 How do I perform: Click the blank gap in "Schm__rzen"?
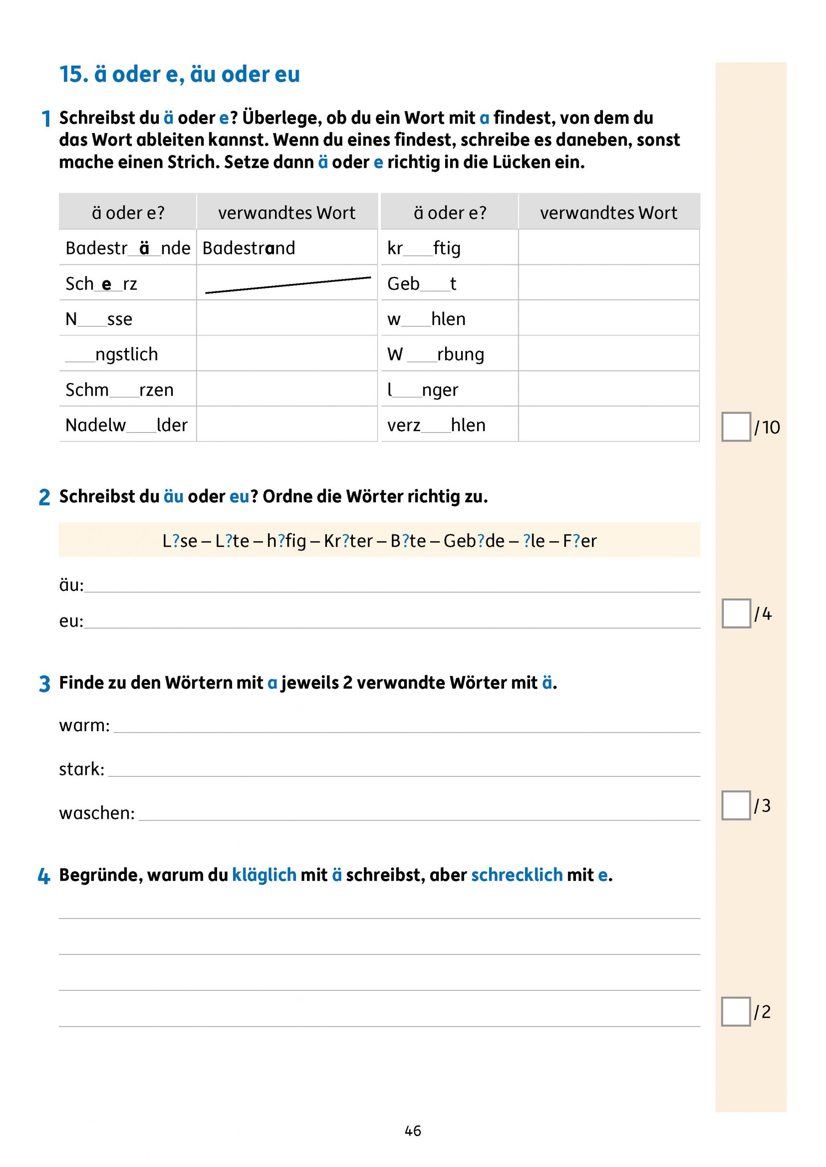[x=124, y=390]
